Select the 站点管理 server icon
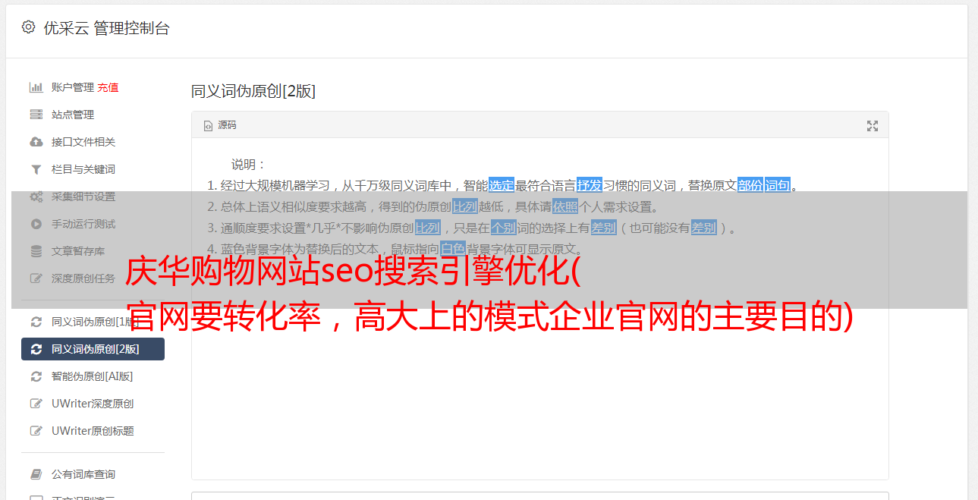The width and height of the screenshot is (978, 500). tap(36, 115)
